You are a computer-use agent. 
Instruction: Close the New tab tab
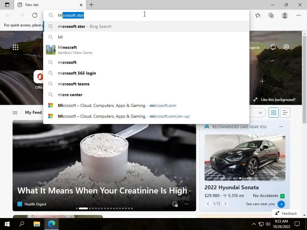(x=81, y=5)
